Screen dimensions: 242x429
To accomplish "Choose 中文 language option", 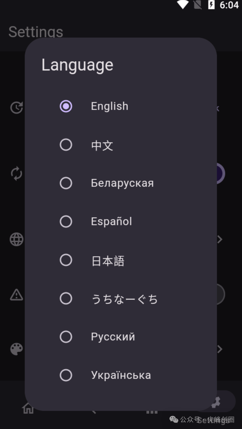I will (x=66, y=145).
